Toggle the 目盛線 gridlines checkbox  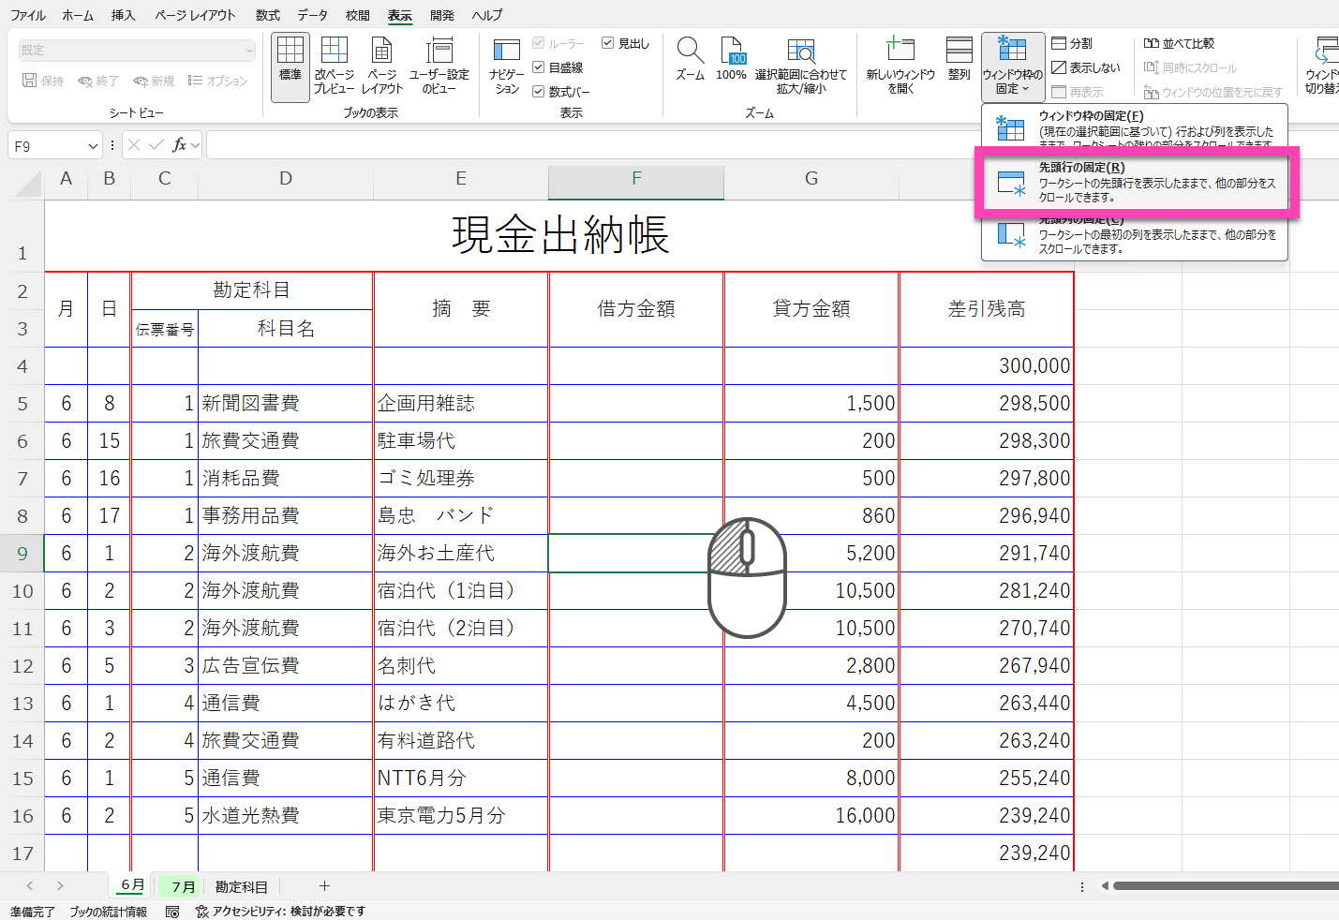tap(539, 67)
